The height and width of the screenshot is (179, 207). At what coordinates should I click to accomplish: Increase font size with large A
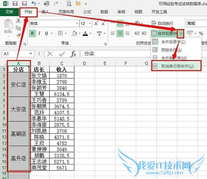click(x=96, y=24)
